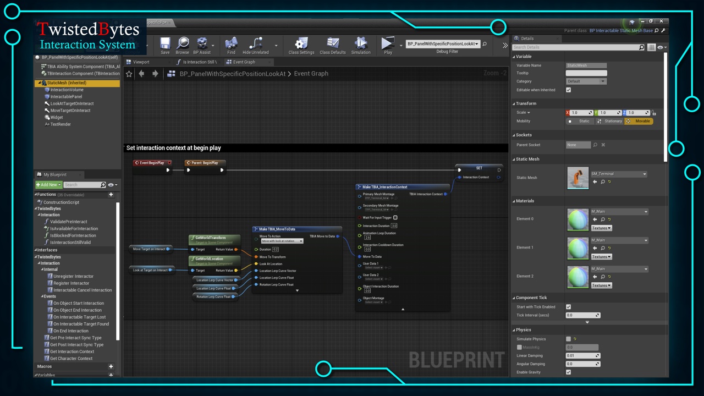704x396 pixels.
Task: Toggle Start with Tick Enabled
Action: [x=568, y=307]
